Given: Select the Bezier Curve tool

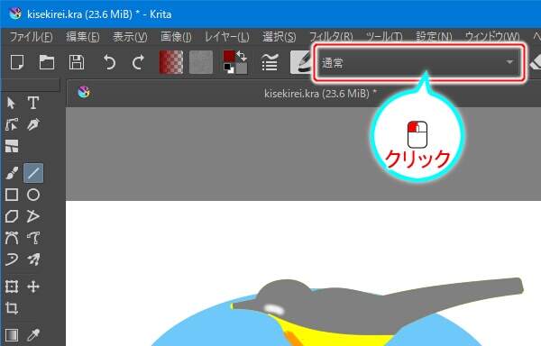Looking at the screenshot, I should [x=12, y=238].
